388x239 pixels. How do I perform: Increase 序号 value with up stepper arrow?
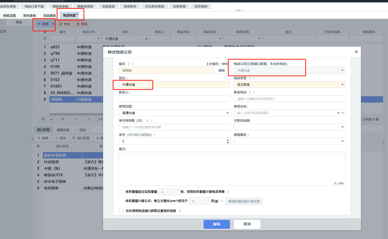click(x=228, y=140)
